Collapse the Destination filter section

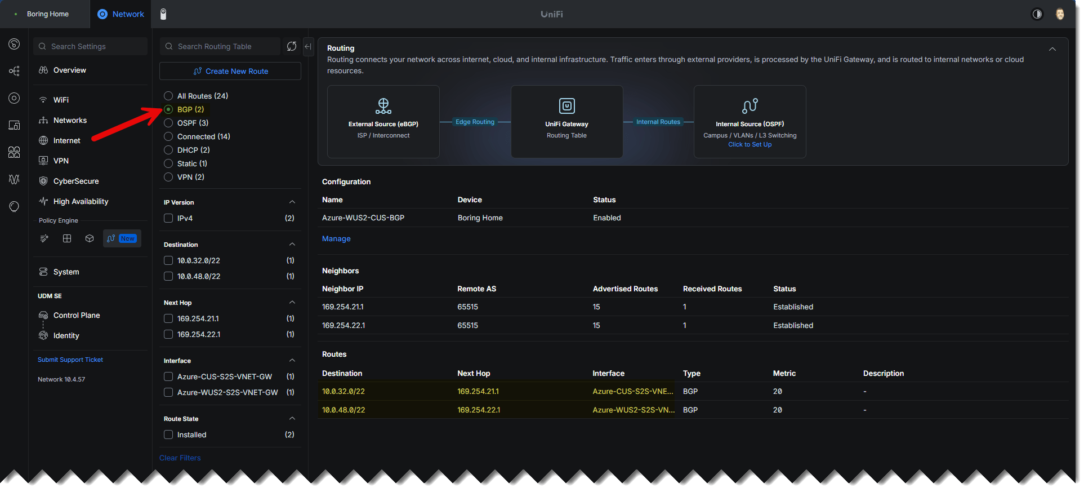(292, 244)
